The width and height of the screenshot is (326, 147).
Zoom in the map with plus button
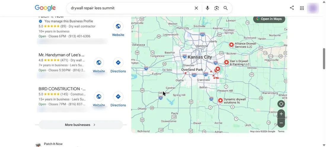[281, 114]
